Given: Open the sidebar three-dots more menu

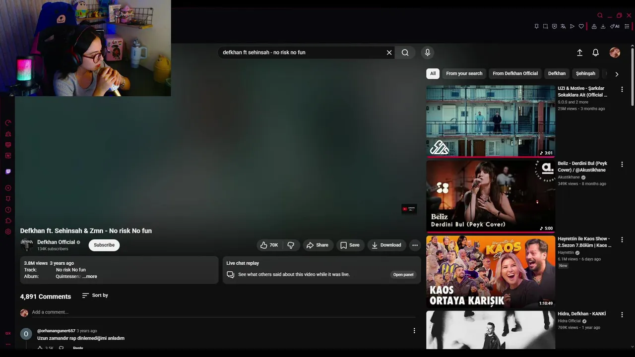Looking at the screenshot, I should [8, 344].
